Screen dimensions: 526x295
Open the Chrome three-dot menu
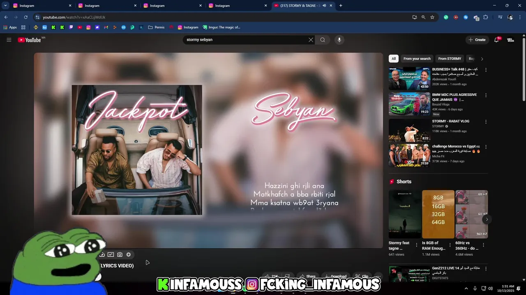coord(520,17)
